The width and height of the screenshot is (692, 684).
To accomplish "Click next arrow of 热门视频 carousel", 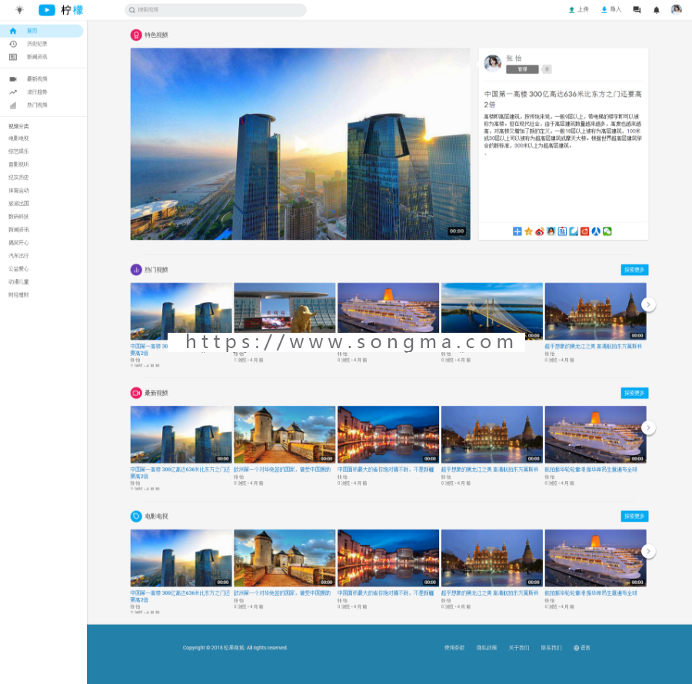I will pos(648,304).
